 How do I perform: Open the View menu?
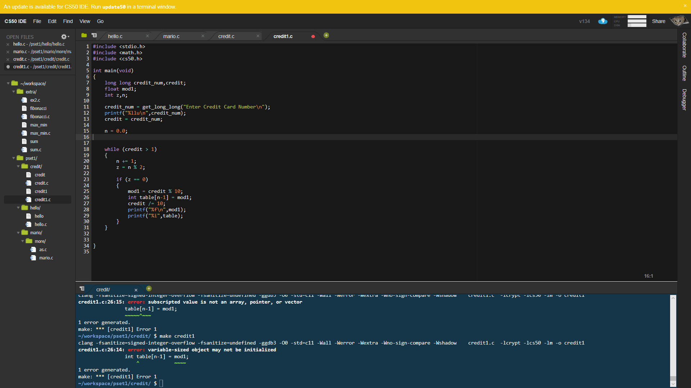(x=85, y=21)
